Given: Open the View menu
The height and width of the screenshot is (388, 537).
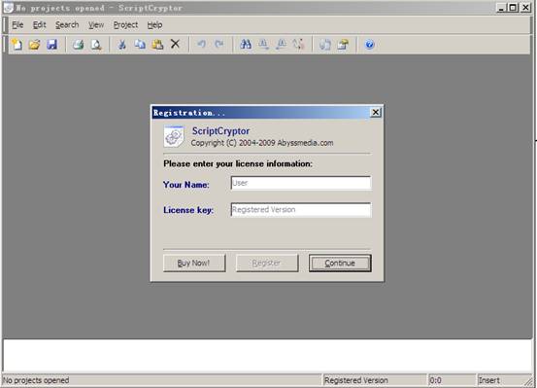Looking at the screenshot, I should pos(96,25).
